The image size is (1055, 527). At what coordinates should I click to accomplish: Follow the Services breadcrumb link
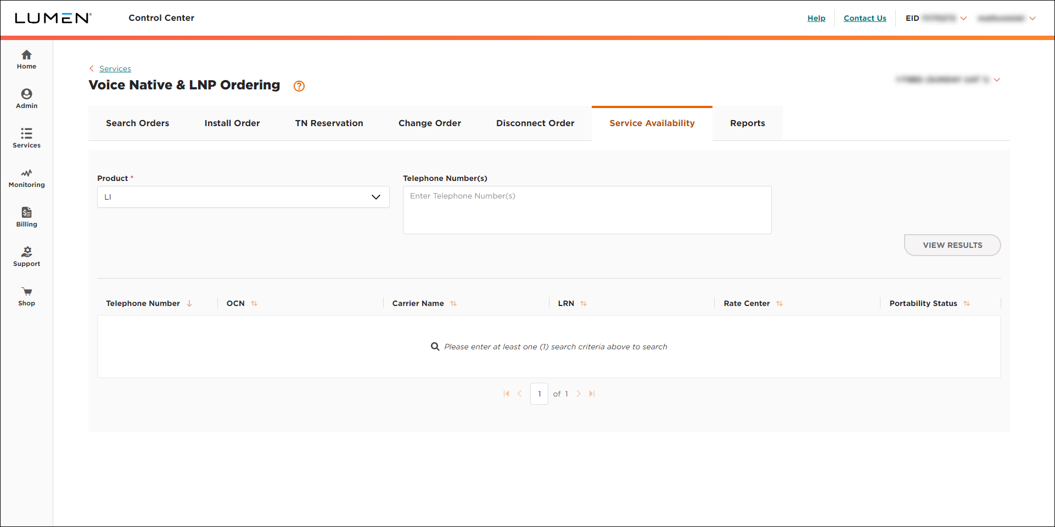coord(115,69)
